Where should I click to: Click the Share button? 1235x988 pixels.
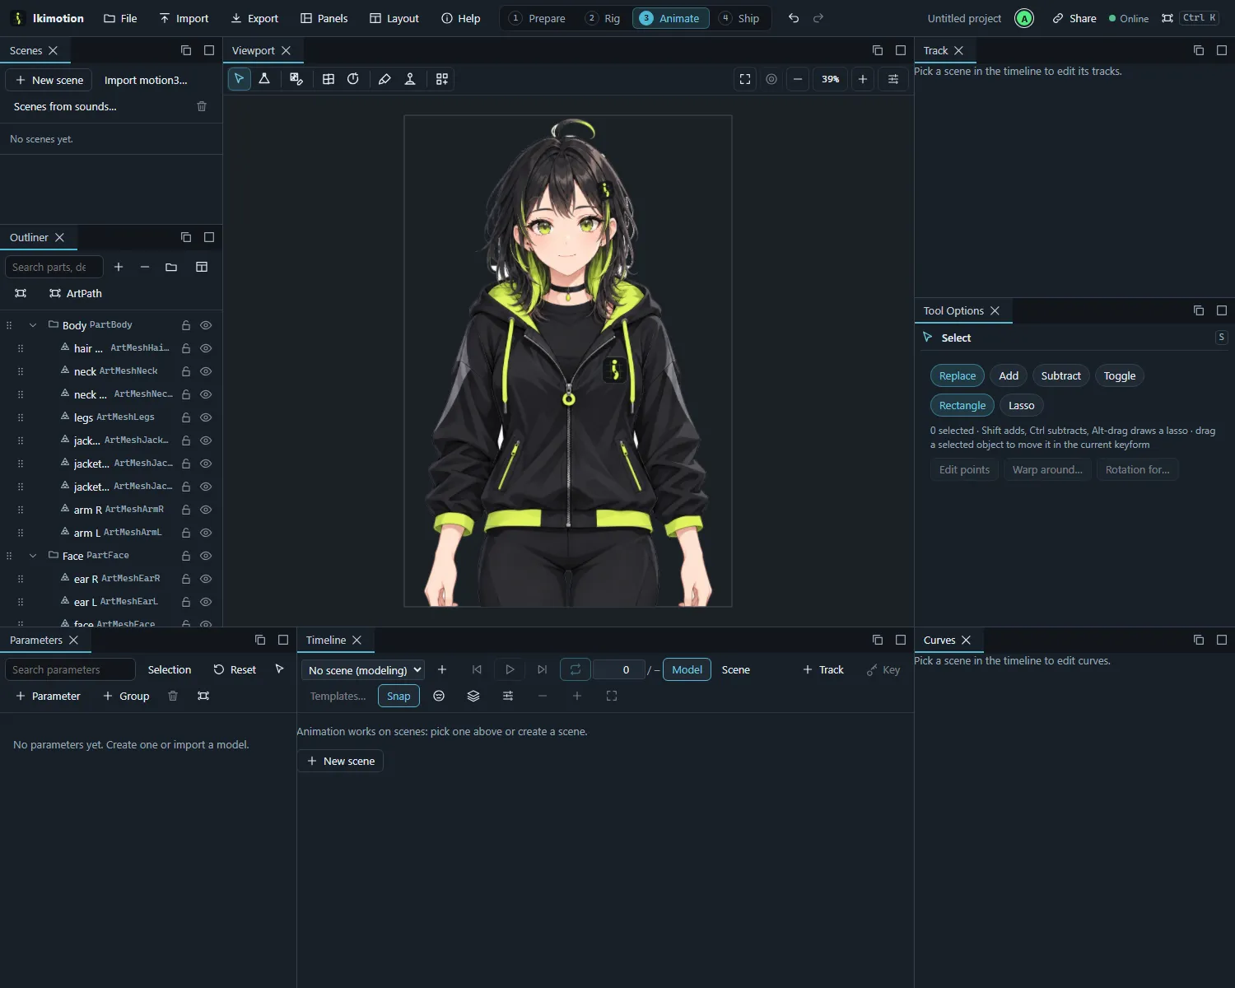(1074, 18)
